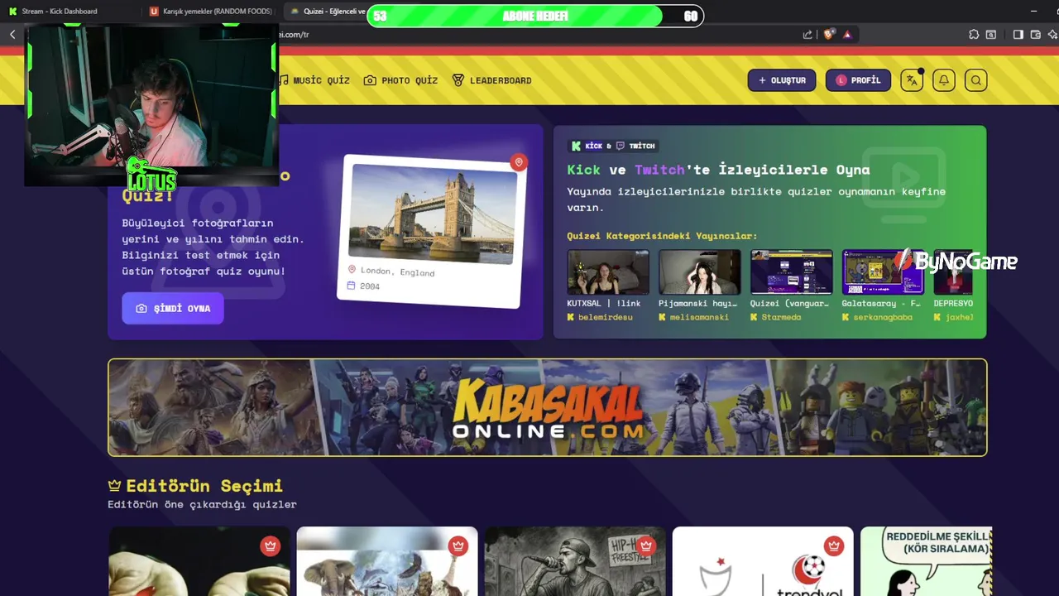Open the hands image quiz card
The height and width of the screenshot is (596, 1059).
click(x=199, y=561)
